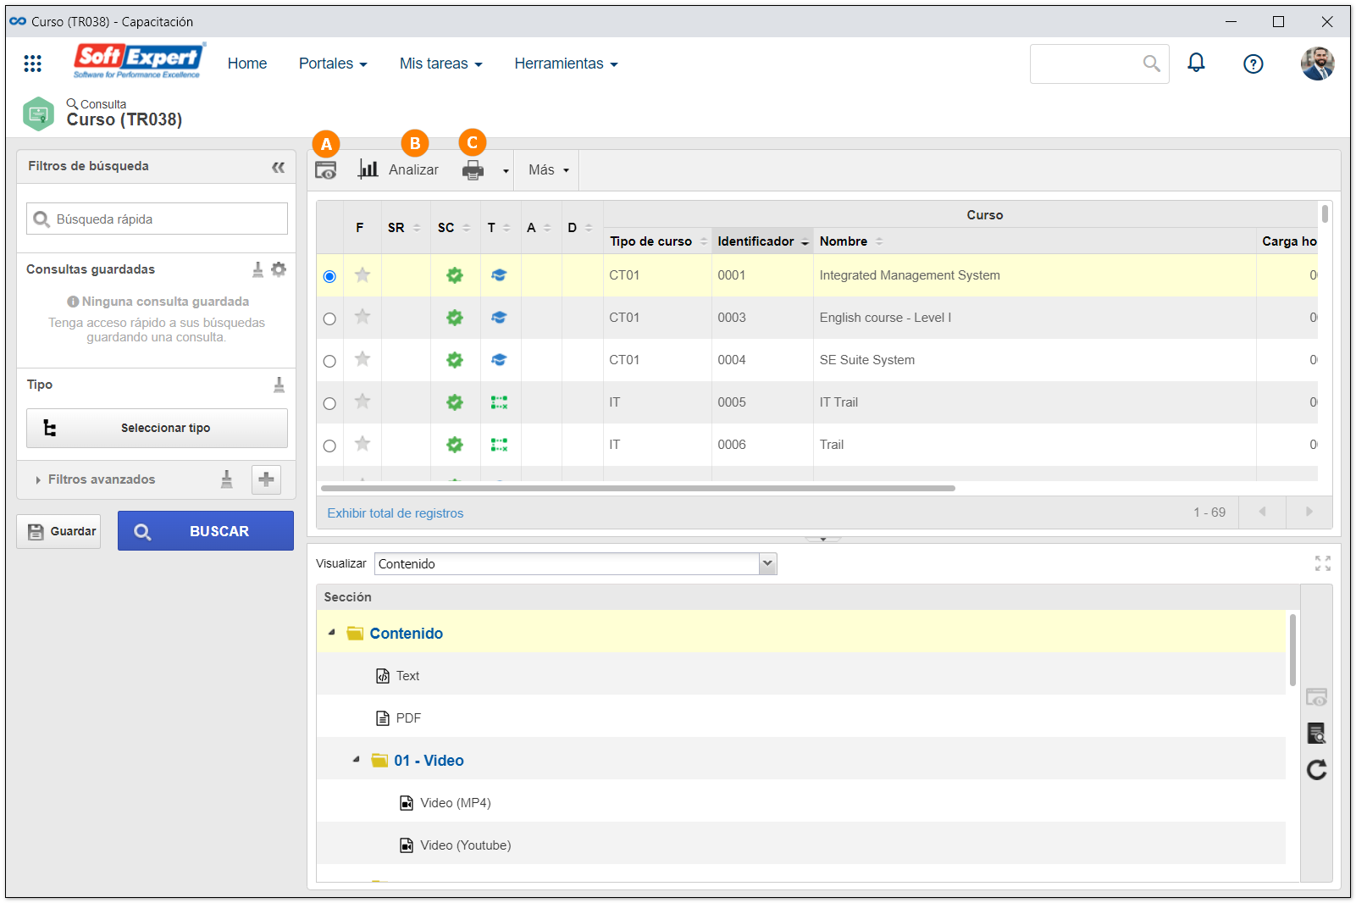The image size is (1356, 903).
Task: Open the Herramientas dropdown menu
Action: [566, 64]
